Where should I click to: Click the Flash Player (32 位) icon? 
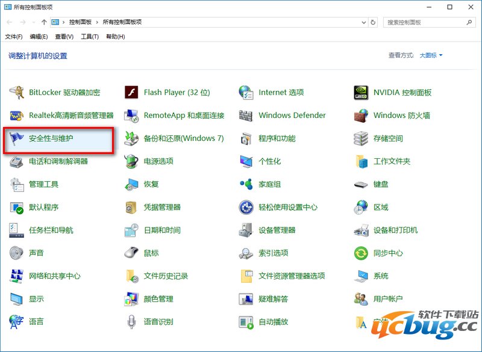coord(131,93)
